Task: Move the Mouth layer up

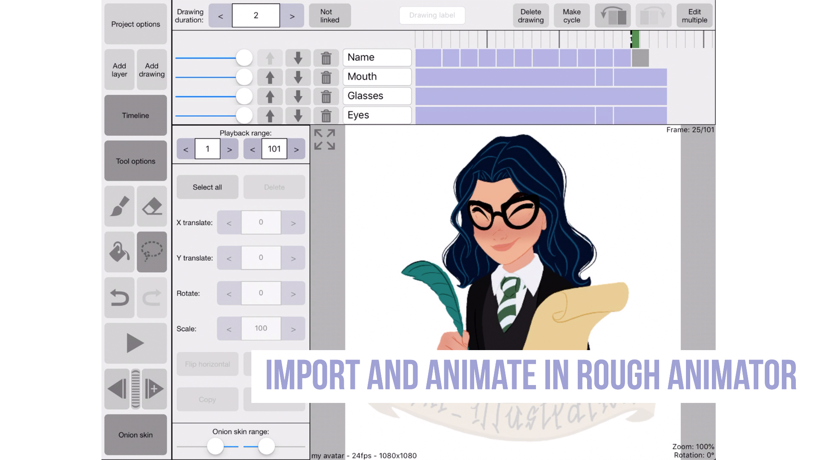Action: click(x=270, y=77)
